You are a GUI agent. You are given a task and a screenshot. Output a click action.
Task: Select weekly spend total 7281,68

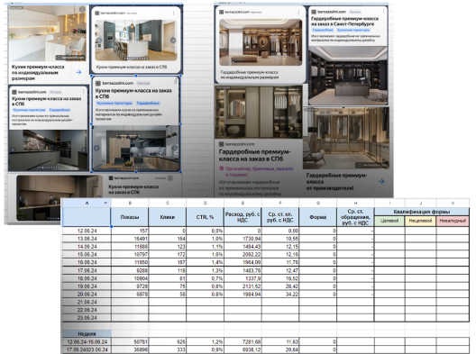coord(243,341)
